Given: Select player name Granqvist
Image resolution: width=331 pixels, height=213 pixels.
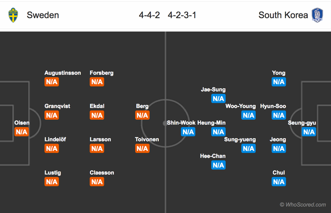Looking at the screenshot, I should click(57, 106).
